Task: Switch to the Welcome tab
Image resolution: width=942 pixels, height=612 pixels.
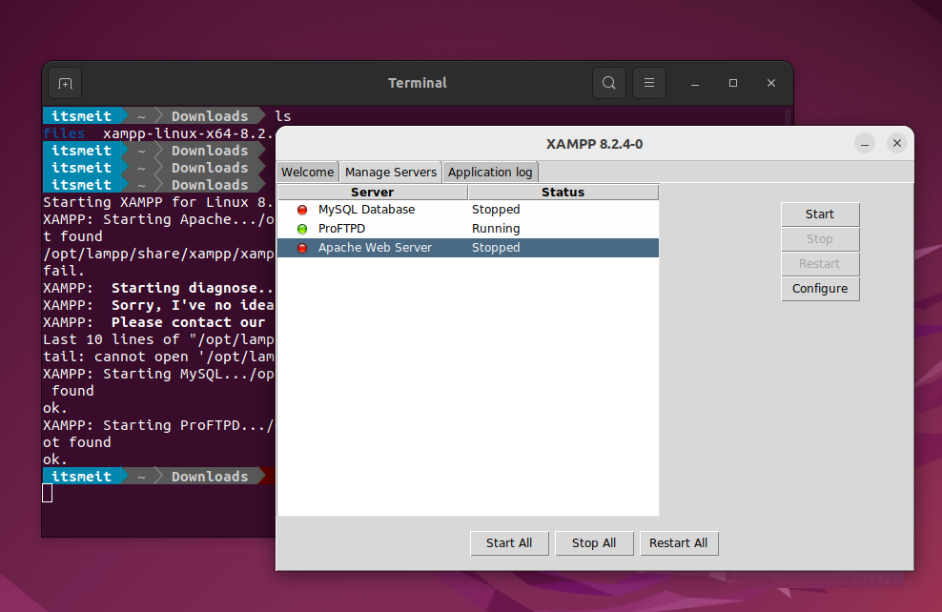Action: 306,172
